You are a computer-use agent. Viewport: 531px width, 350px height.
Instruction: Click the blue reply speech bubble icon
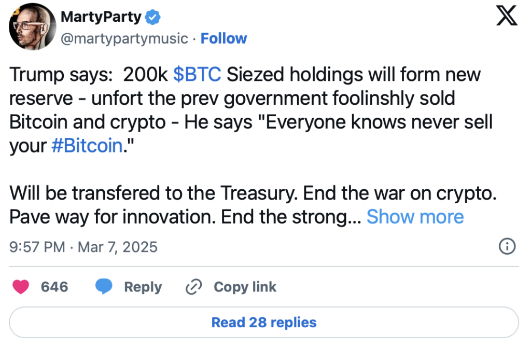[104, 287]
